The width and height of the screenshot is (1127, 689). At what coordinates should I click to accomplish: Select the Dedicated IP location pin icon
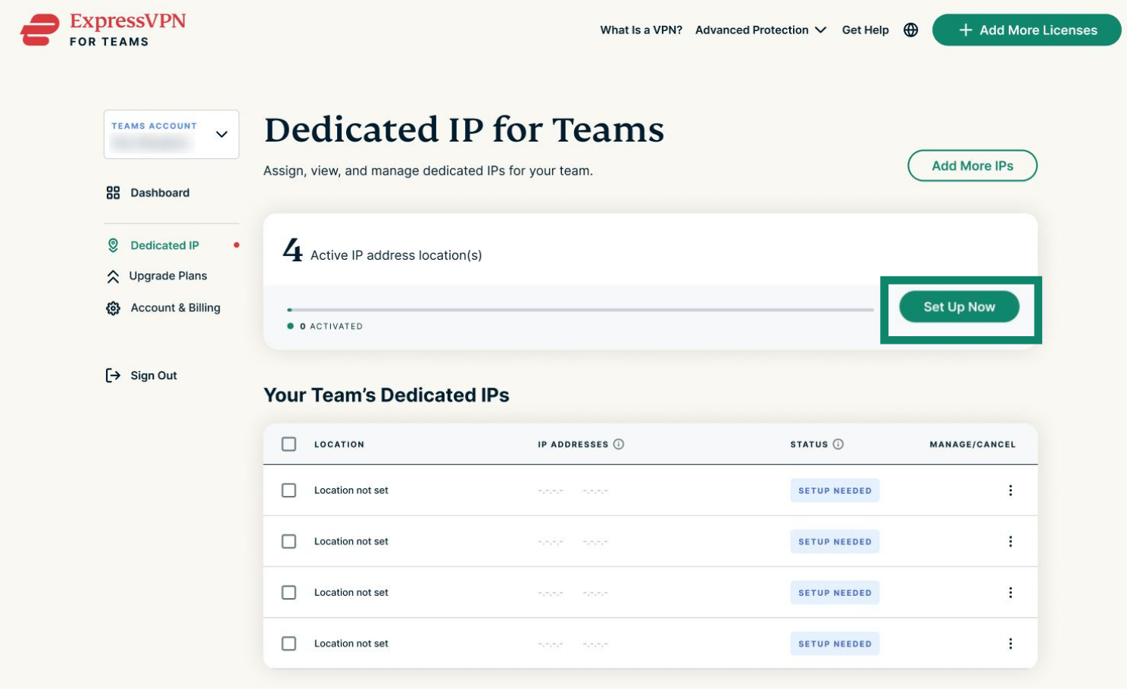pos(113,245)
